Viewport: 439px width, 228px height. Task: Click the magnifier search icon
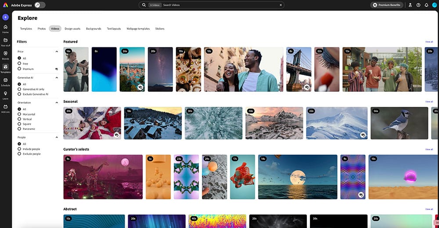pyautogui.click(x=144, y=5)
